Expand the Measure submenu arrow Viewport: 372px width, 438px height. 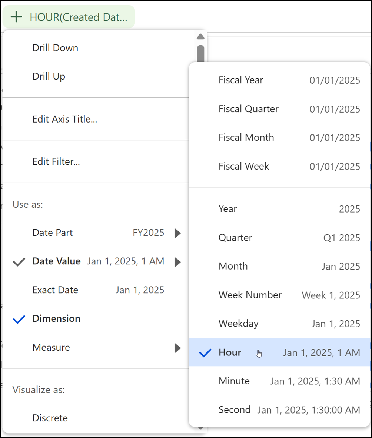click(177, 348)
